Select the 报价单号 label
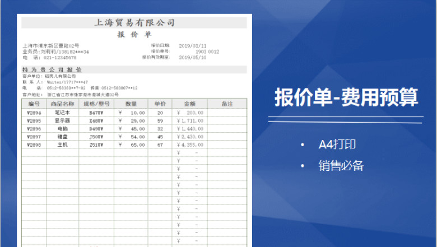Screen dimensions: 437x247 point(160,51)
